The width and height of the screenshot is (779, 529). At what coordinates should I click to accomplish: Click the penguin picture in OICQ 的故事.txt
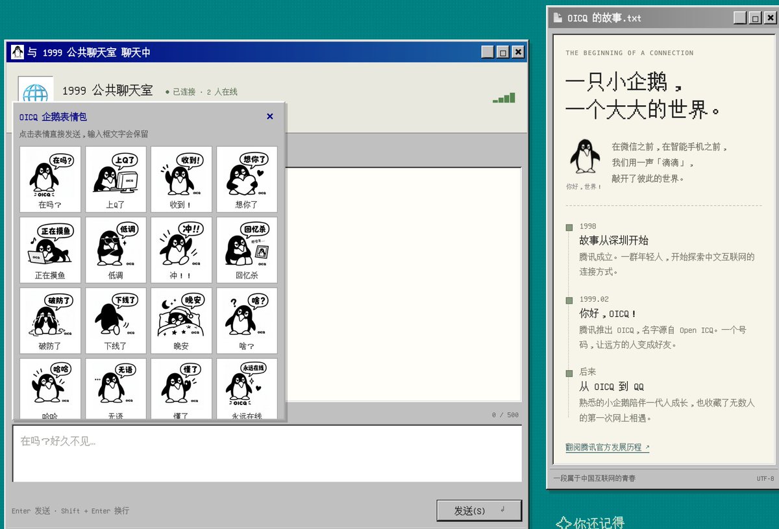point(584,156)
